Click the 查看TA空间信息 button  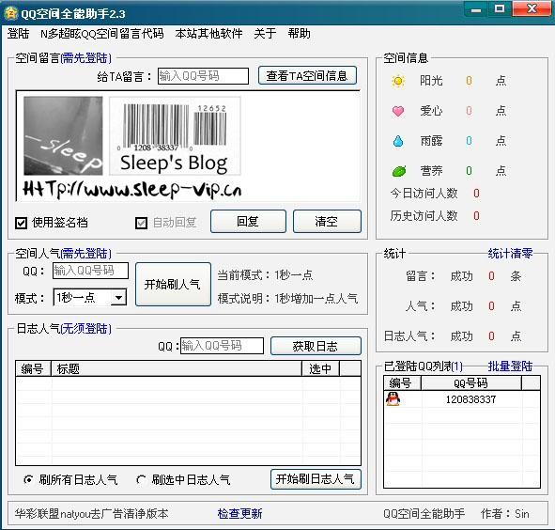[307, 75]
